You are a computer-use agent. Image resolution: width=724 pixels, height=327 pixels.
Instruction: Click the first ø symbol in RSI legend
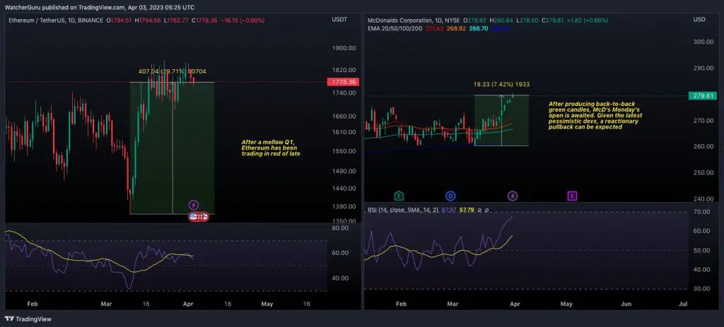tap(480, 210)
